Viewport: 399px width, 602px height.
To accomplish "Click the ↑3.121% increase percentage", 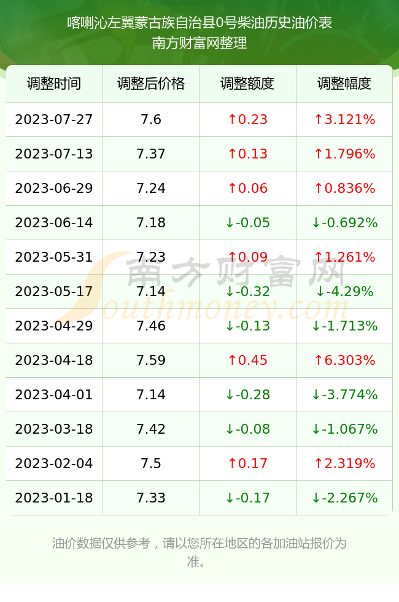I will 344,119.
